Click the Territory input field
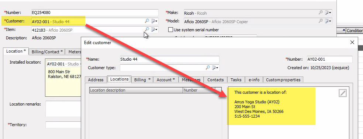363x139 pixels. pos(63,125)
